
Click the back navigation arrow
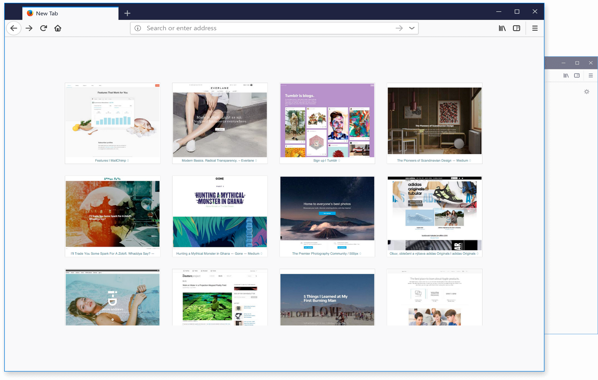click(14, 28)
